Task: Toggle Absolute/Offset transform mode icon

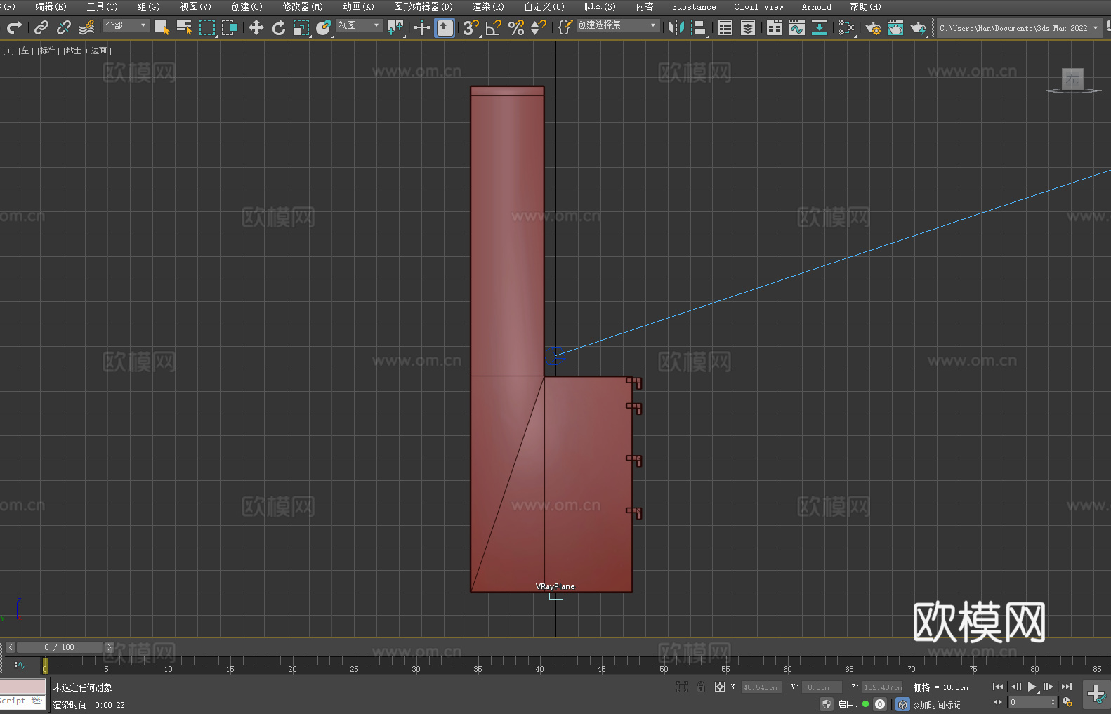Action: [720, 687]
